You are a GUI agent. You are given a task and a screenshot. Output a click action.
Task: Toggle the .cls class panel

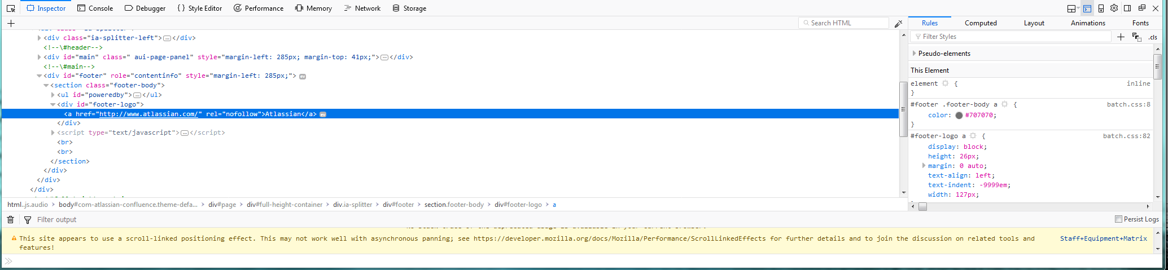coord(1153,37)
